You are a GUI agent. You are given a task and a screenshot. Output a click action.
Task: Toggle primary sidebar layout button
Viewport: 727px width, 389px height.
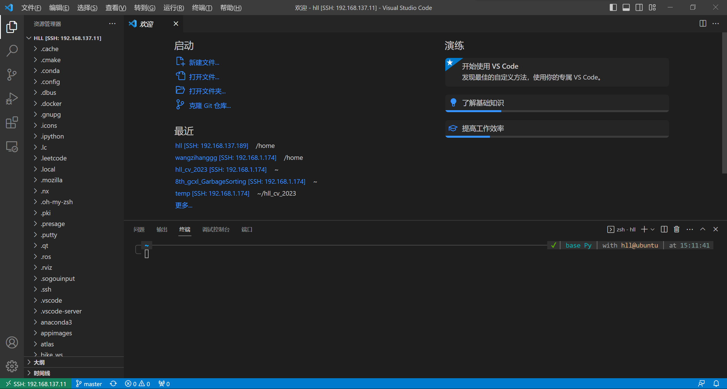coord(613,8)
